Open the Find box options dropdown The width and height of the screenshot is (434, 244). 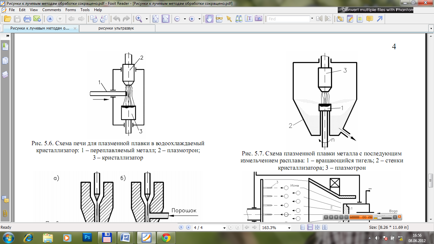(312, 18)
